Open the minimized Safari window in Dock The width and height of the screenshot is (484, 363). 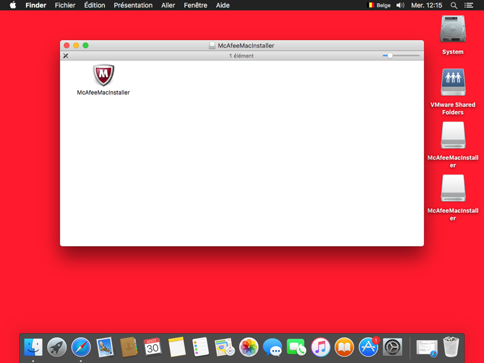pyautogui.click(x=427, y=347)
